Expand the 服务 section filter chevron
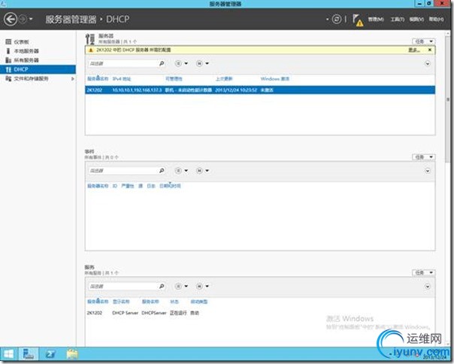 coord(428,287)
